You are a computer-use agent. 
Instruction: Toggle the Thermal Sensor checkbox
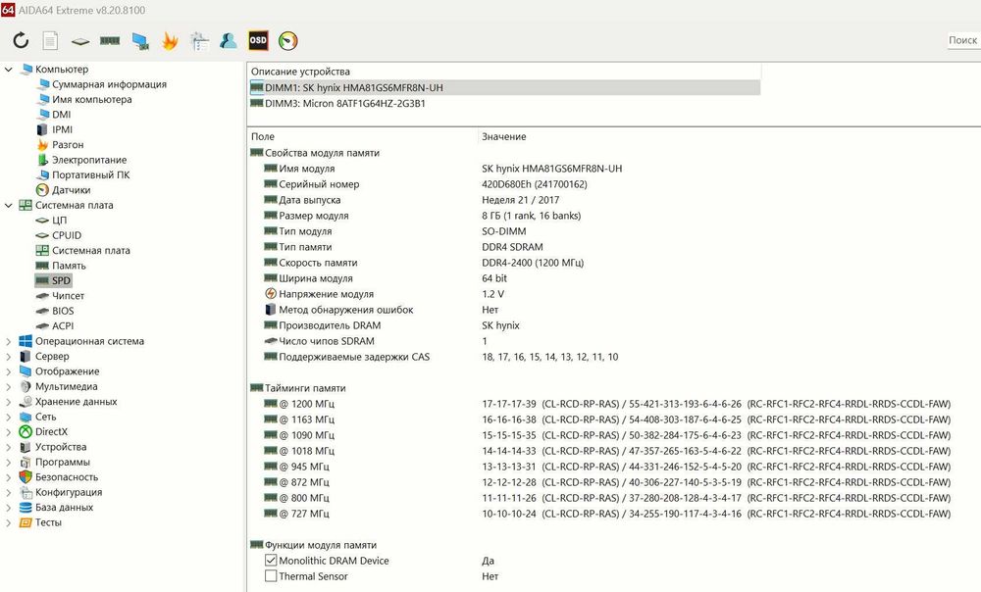(x=271, y=576)
